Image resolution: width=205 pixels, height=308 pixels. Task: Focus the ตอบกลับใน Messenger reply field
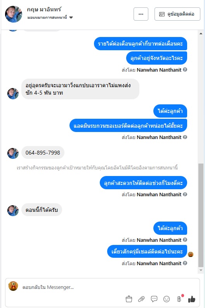point(108,287)
